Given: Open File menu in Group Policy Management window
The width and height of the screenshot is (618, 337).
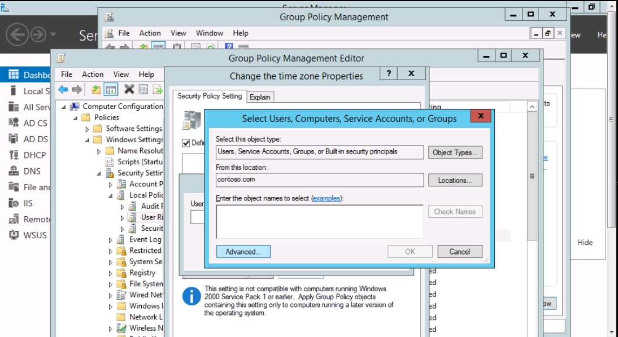Looking at the screenshot, I should point(124,33).
